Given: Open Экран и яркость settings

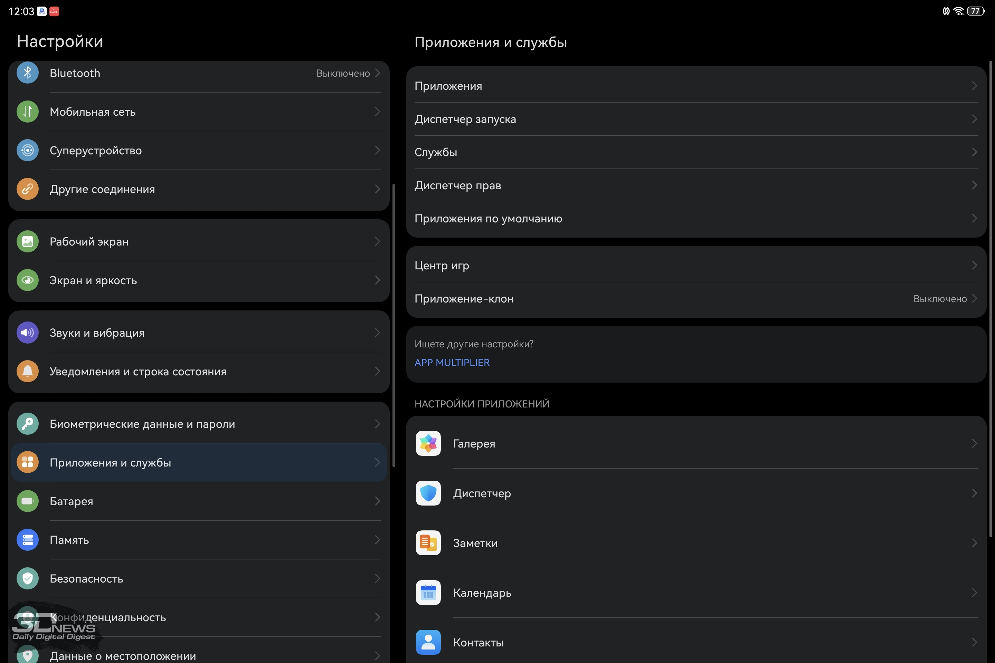Looking at the screenshot, I should point(199,280).
